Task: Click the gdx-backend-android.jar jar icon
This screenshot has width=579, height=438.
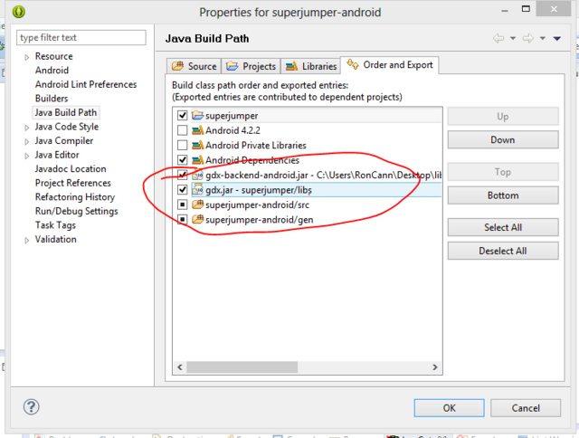Action: point(197,175)
